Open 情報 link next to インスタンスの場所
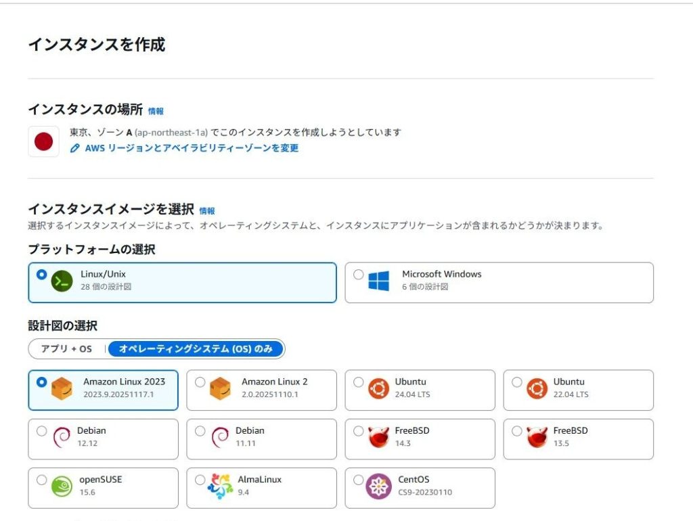The image size is (693, 521). (156, 111)
